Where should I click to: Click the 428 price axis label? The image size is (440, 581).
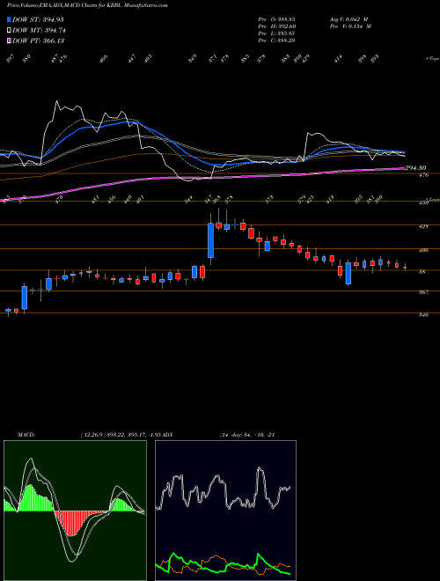tap(424, 226)
